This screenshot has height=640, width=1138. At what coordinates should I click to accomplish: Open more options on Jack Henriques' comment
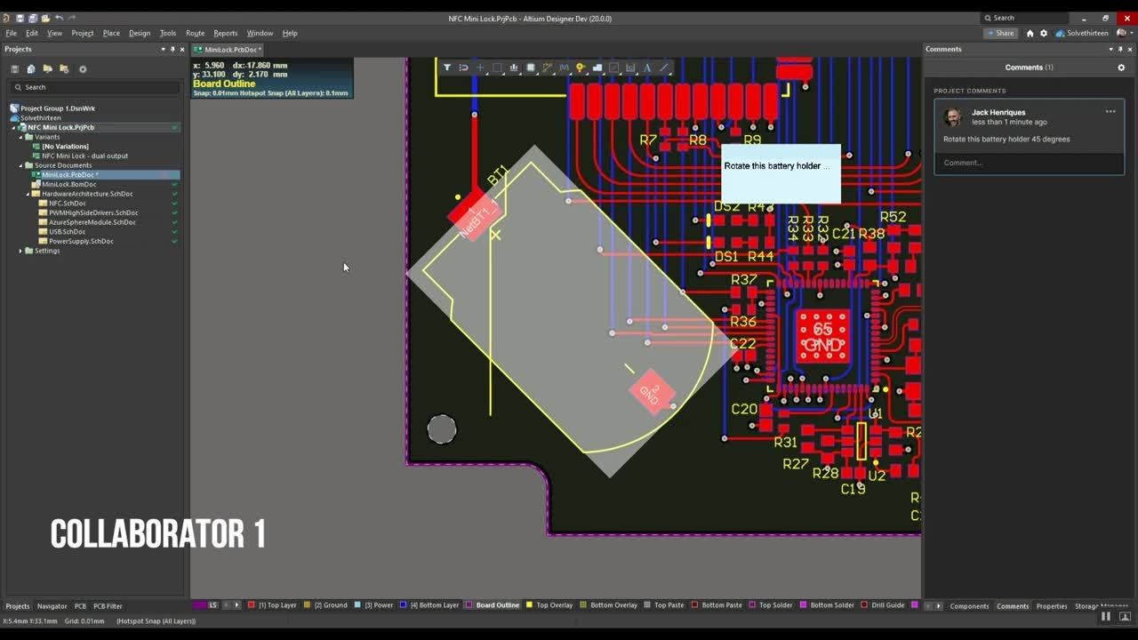(x=1110, y=111)
